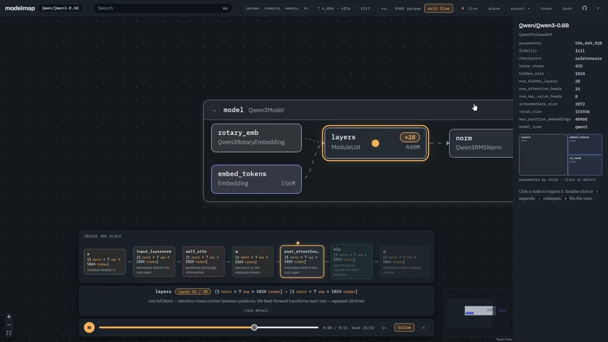Click the parameters value 596,049,920
Viewport: 608px width, 342px height.
[x=589, y=43]
